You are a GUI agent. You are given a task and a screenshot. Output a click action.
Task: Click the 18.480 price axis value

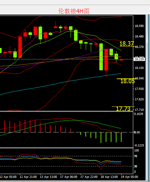(139, 37)
